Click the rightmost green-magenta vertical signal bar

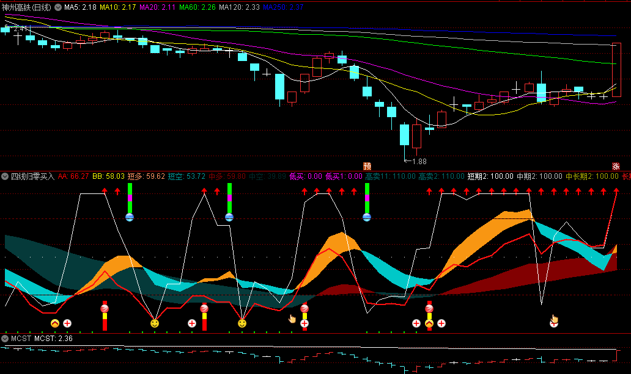tap(367, 198)
